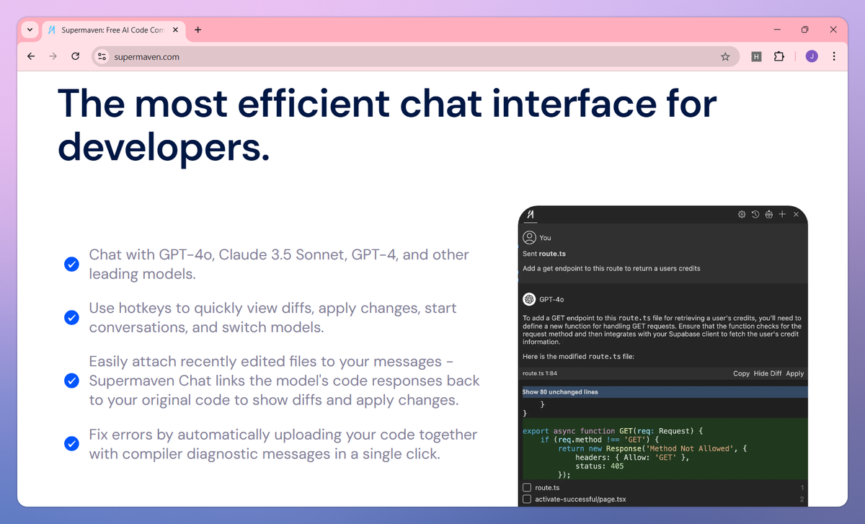Bookmark this page with the star
The width and height of the screenshot is (865, 524).
725,56
